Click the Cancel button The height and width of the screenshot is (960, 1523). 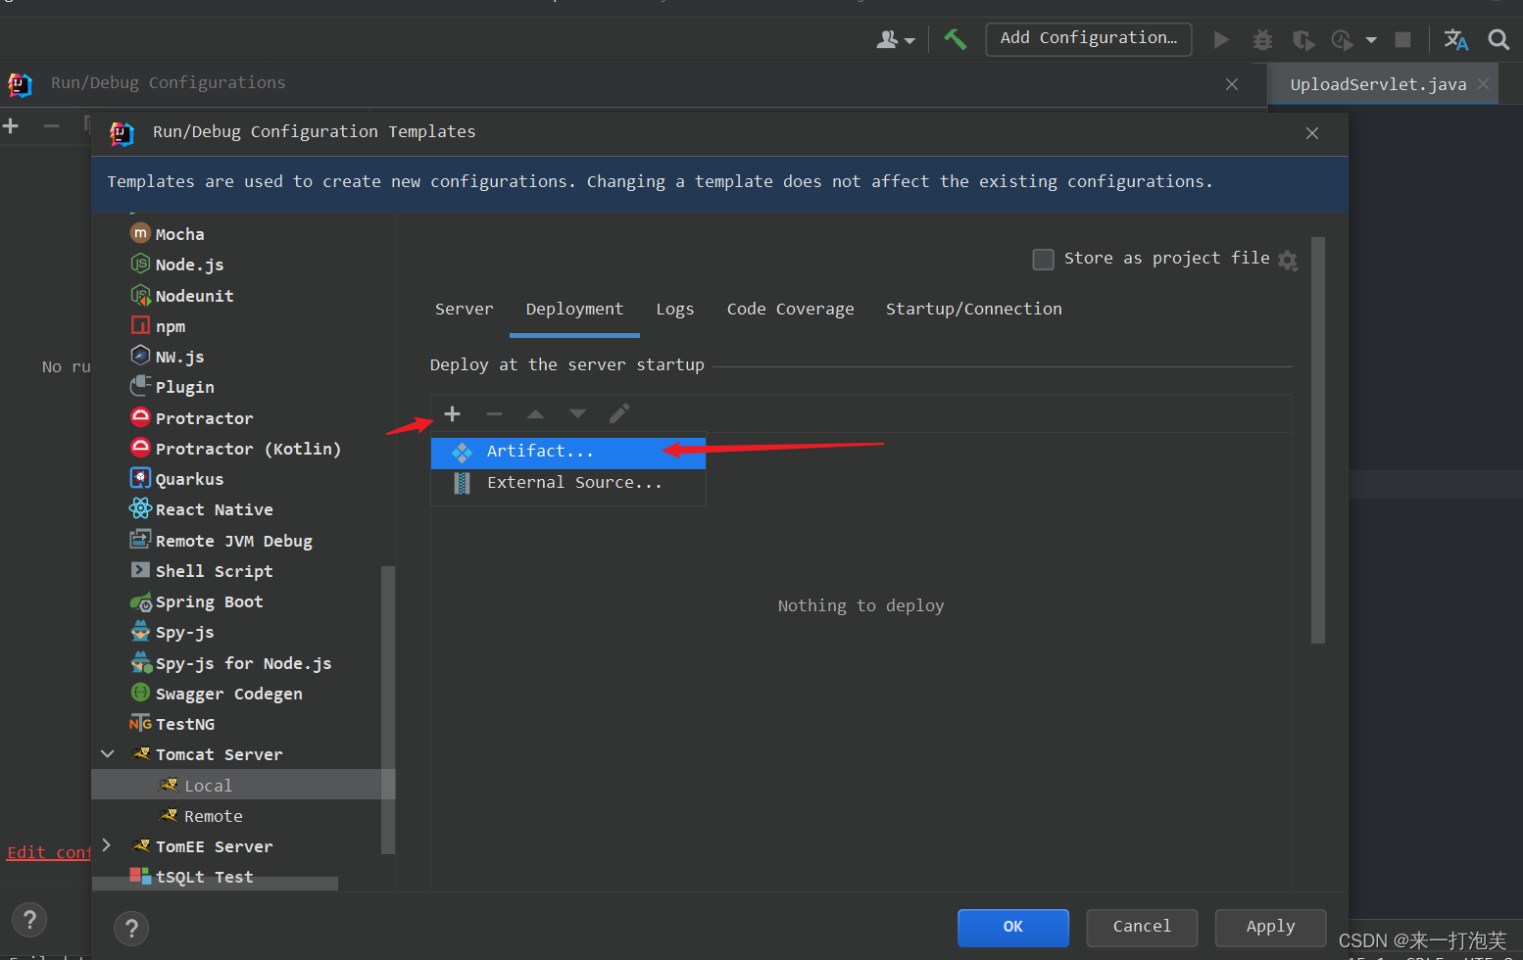pos(1142,927)
